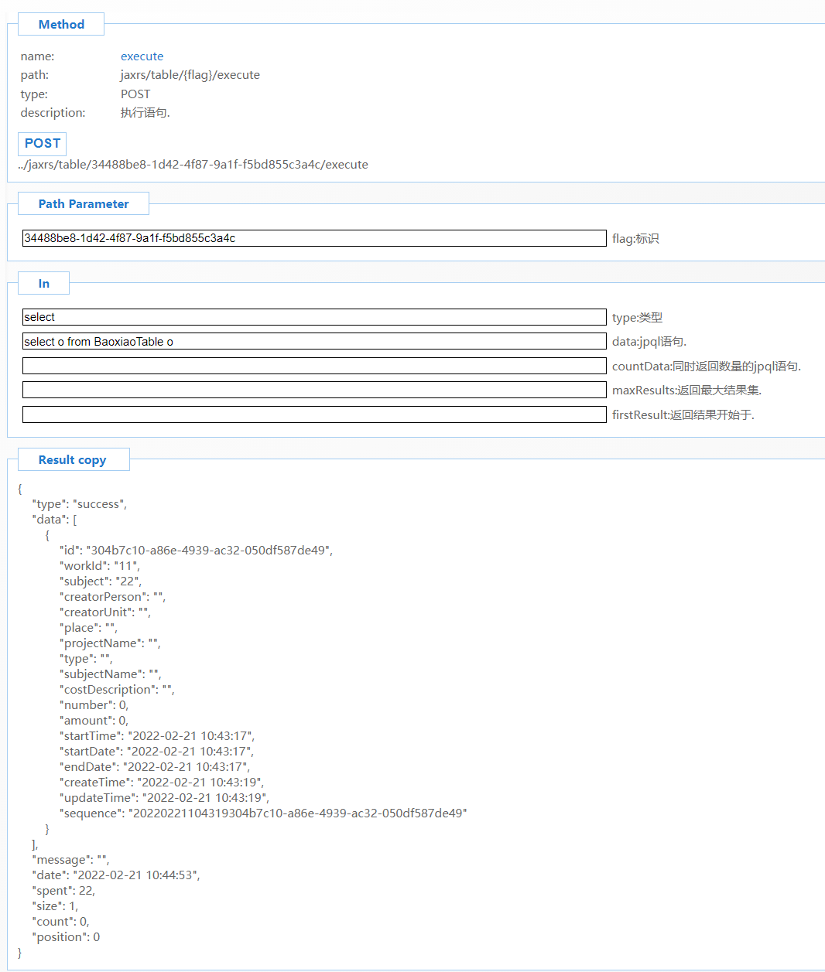The height and width of the screenshot is (972, 825).
Task: Click the "type": "success" result line
Action: coord(79,504)
